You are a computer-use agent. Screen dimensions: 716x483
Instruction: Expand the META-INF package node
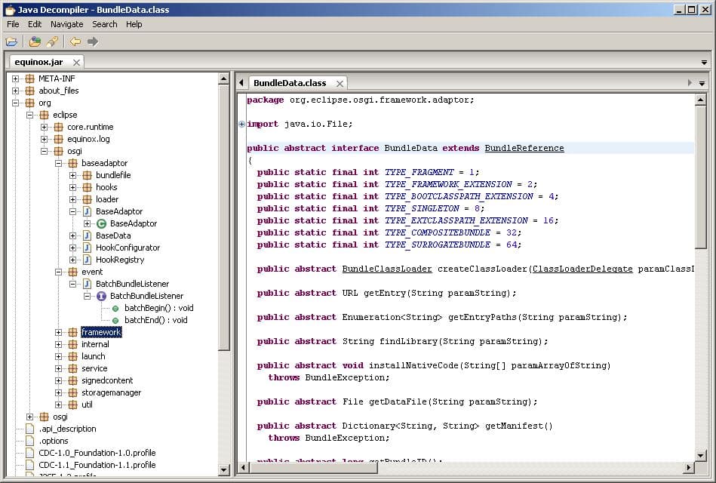coord(15,78)
